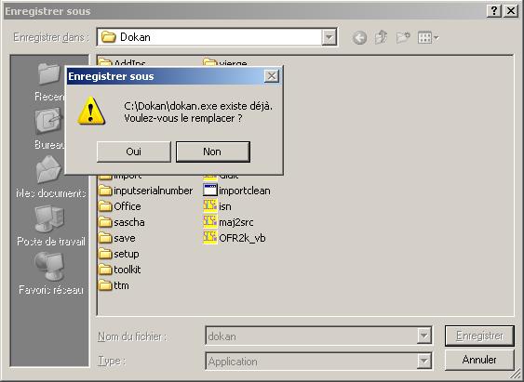Open the Mes documents shortcut

pyautogui.click(x=50, y=178)
